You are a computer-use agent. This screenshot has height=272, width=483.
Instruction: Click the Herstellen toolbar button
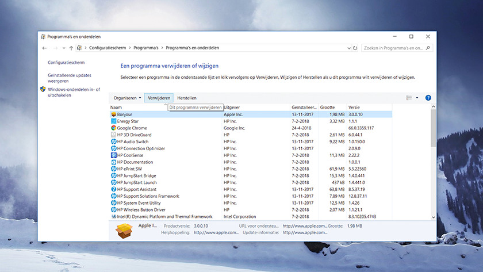(187, 98)
